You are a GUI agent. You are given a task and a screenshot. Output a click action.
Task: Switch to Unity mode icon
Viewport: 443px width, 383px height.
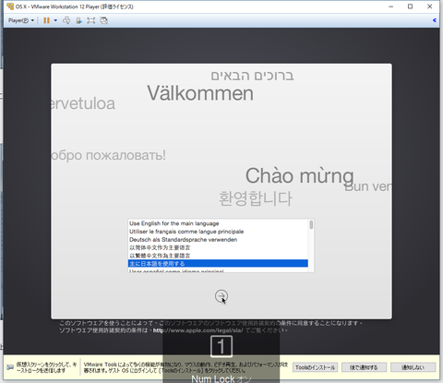coord(104,20)
